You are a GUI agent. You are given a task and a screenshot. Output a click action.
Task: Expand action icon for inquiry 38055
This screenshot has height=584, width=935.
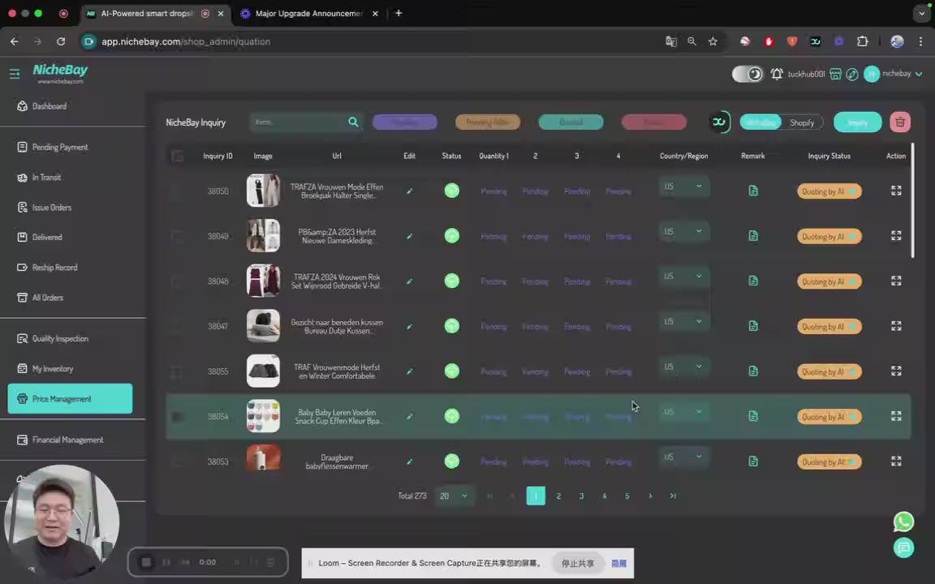click(x=896, y=371)
